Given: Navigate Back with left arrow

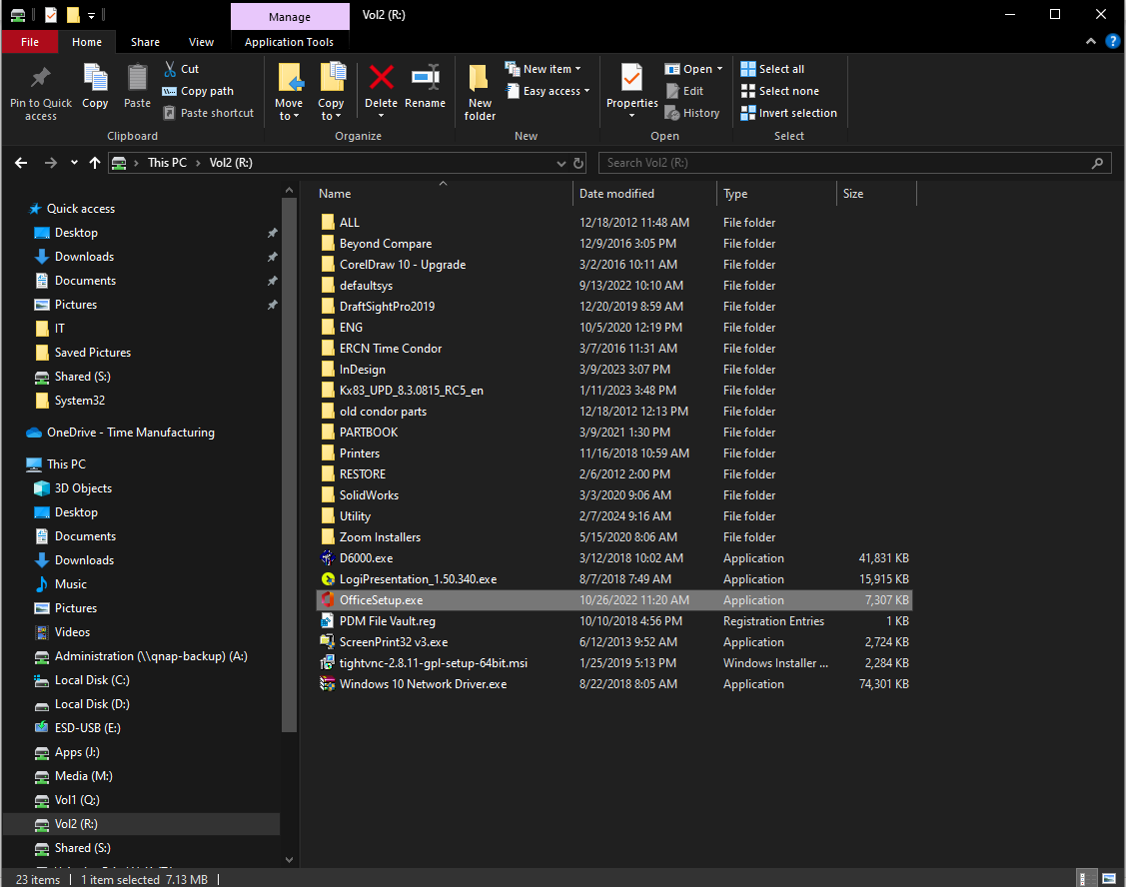Looking at the screenshot, I should pyautogui.click(x=21, y=163).
